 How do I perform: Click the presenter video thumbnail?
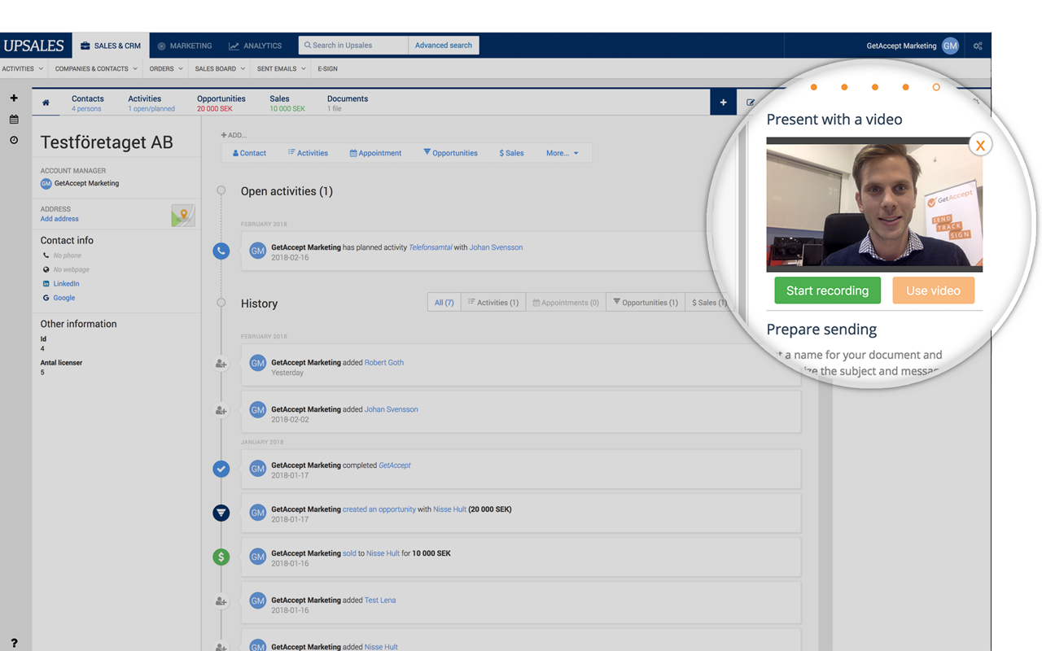point(874,205)
